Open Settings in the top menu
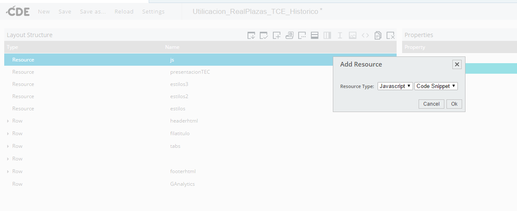Screen dimensions: 517x211 tap(153, 12)
